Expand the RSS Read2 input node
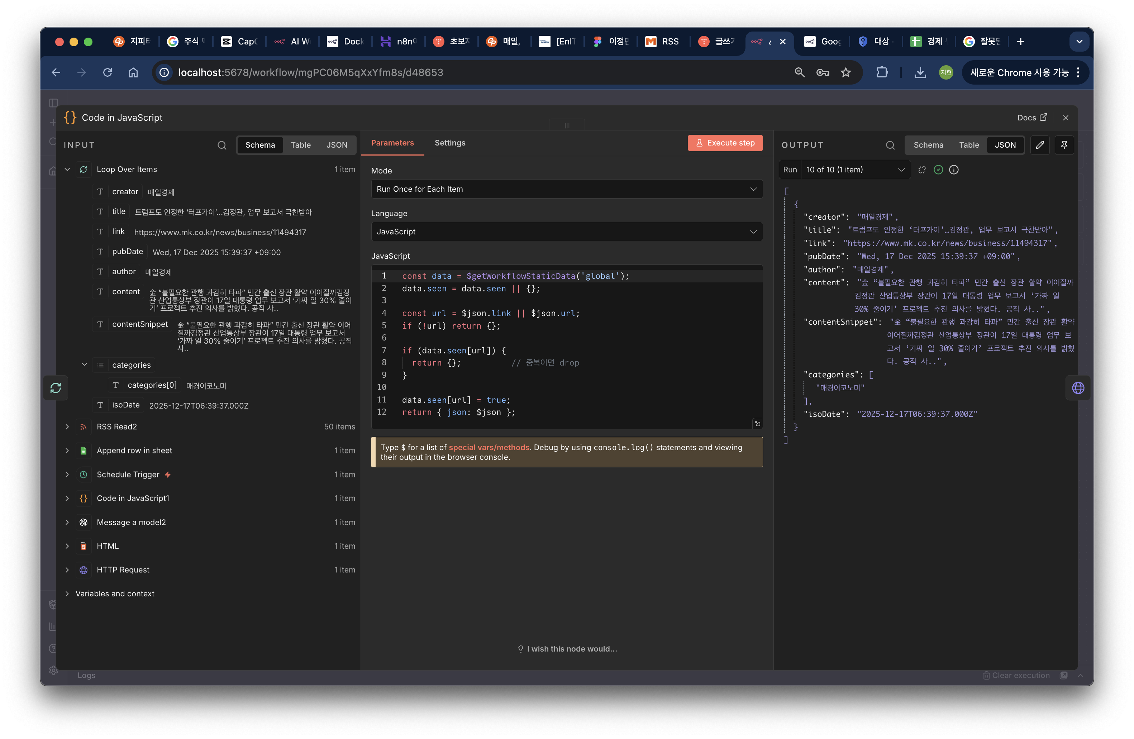Image resolution: width=1134 pixels, height=739 pixels. coord(67,426)
